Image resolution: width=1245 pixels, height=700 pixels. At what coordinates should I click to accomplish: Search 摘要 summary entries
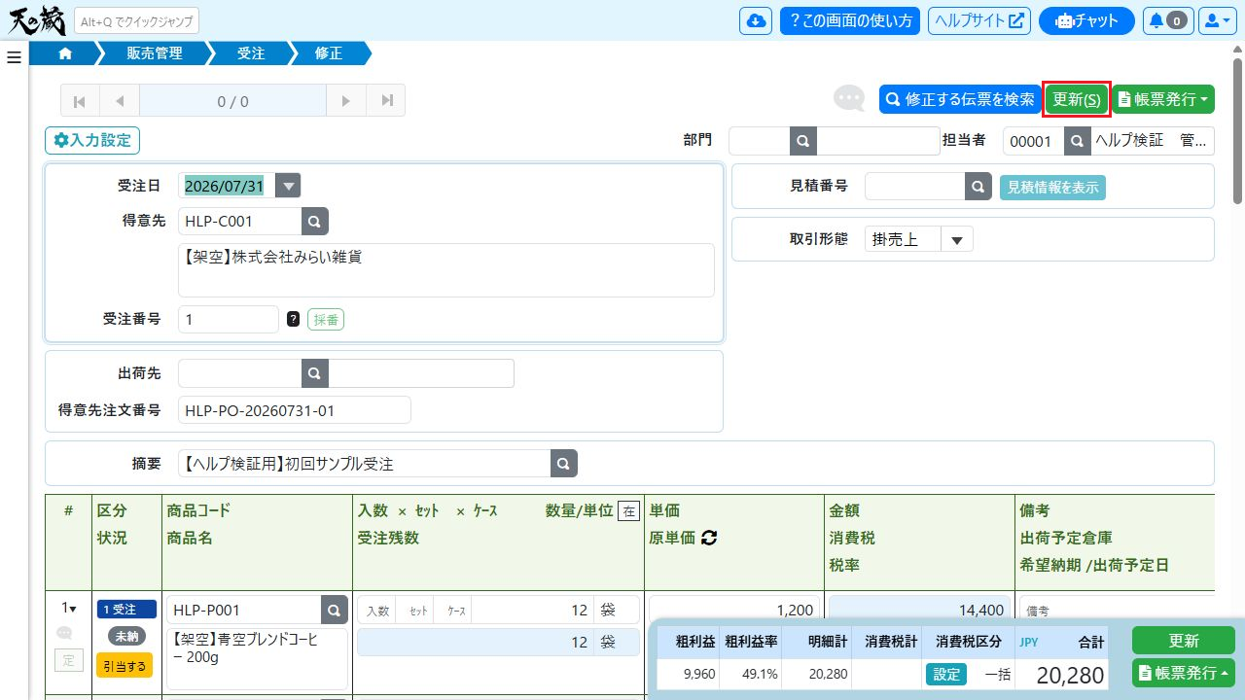pos(564,464)
